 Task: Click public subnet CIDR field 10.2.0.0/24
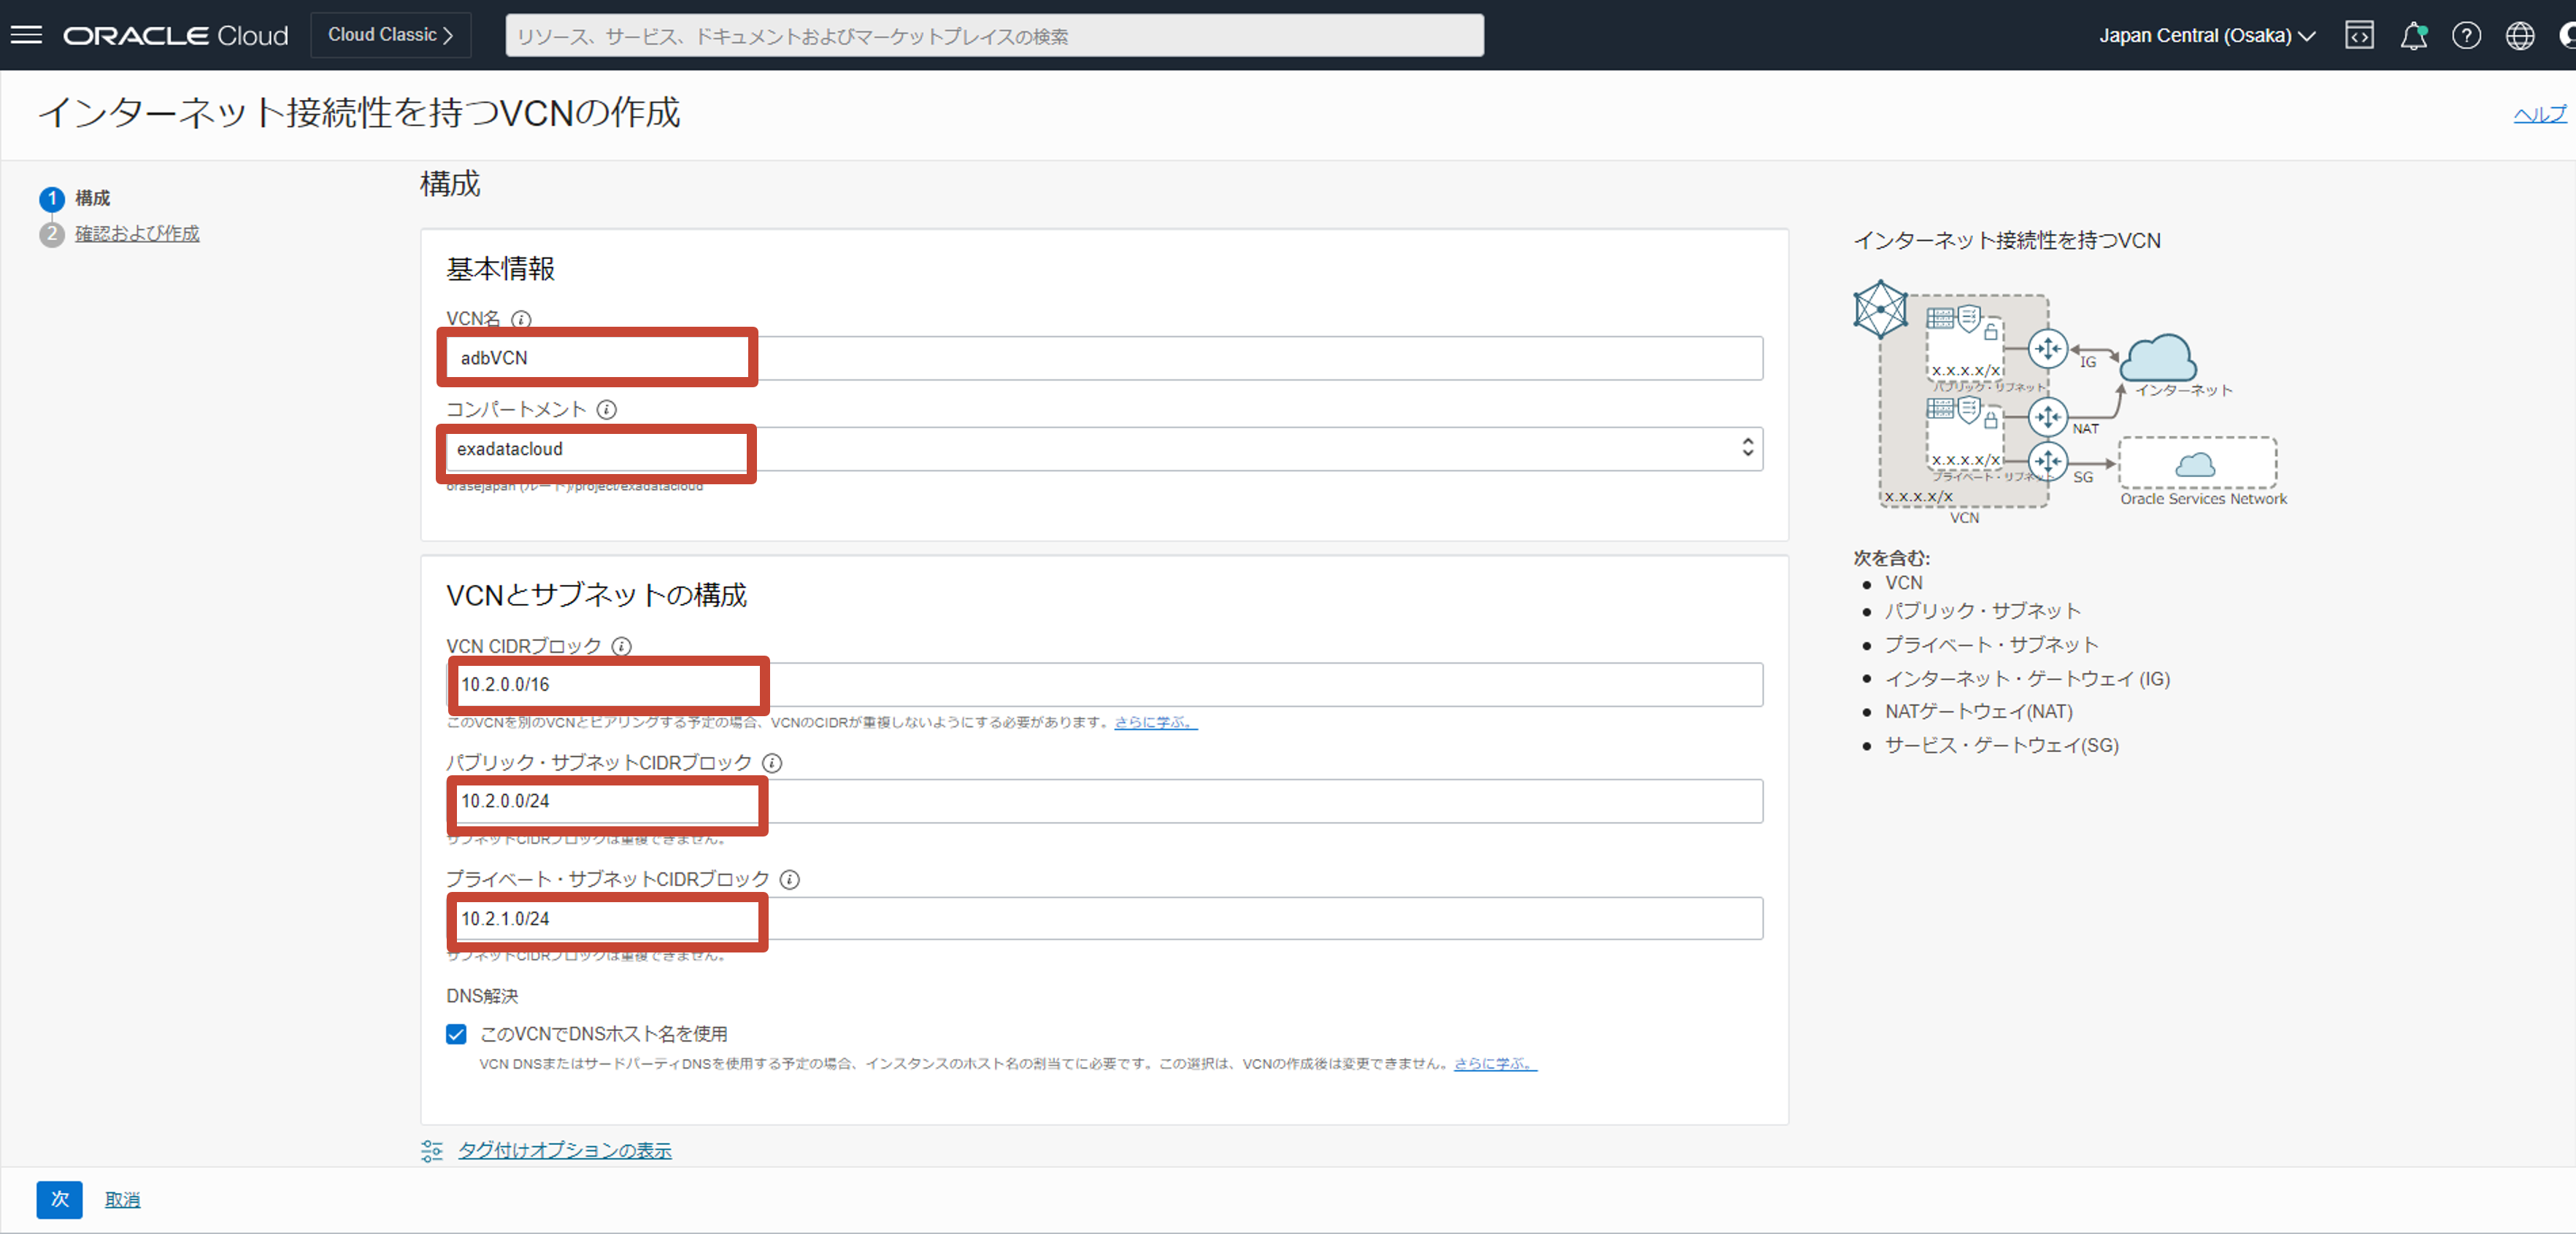click(1104, 800)
